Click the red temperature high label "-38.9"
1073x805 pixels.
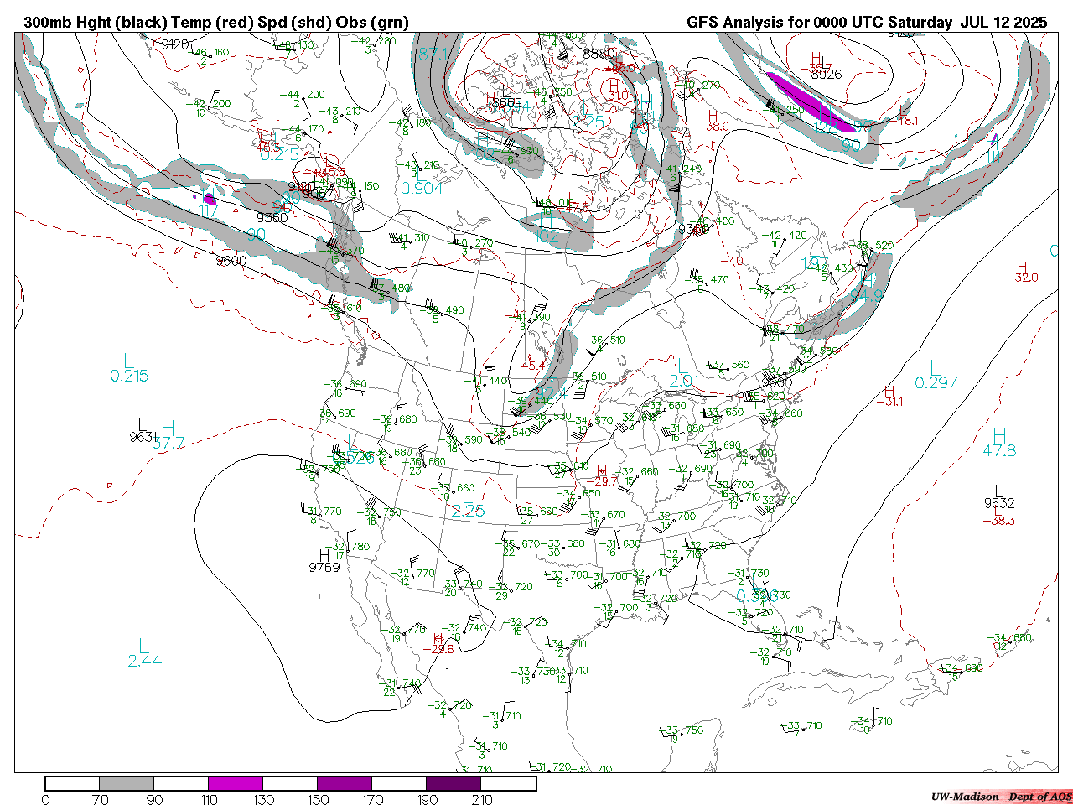point(713,127)
